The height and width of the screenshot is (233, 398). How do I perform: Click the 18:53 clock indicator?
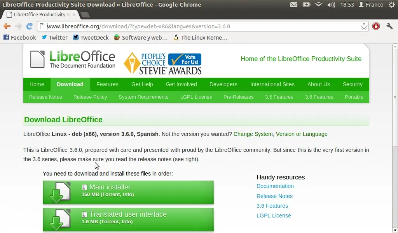coord(347,5)
